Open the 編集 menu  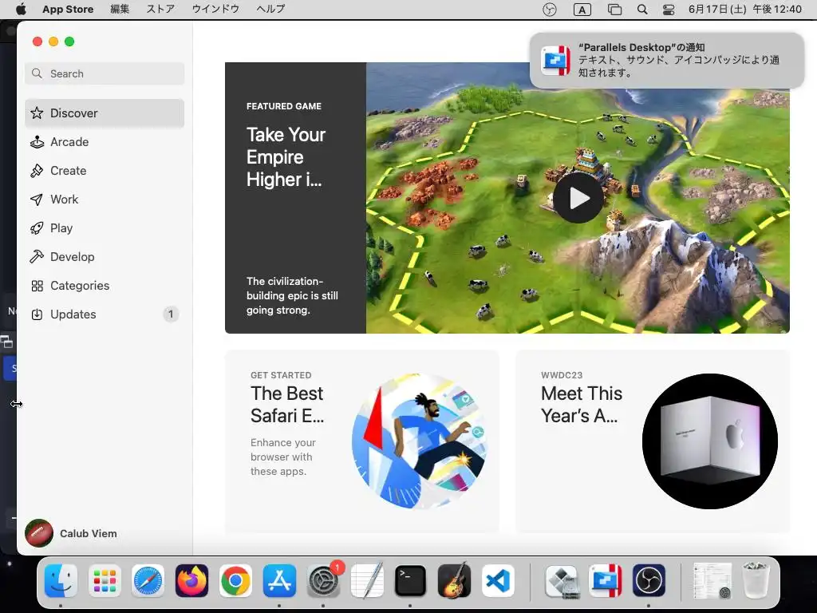tap(120, 9)
